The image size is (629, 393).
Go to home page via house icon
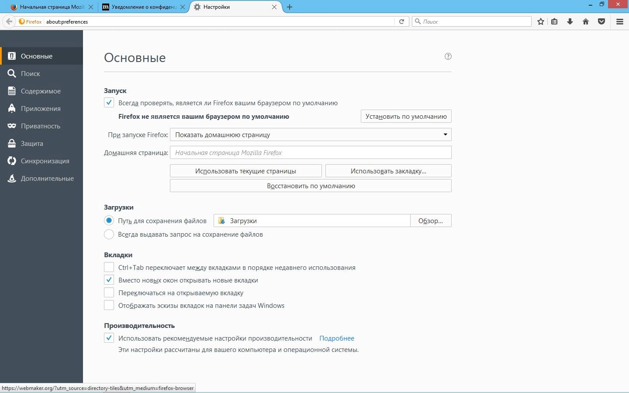[586, 21]
